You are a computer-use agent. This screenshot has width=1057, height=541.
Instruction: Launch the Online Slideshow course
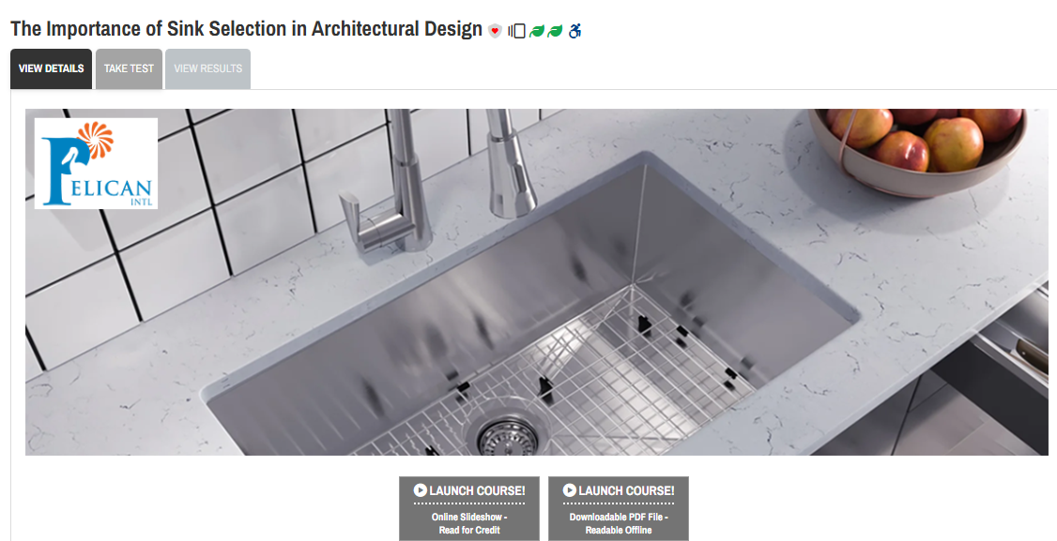tap(469, 509)
